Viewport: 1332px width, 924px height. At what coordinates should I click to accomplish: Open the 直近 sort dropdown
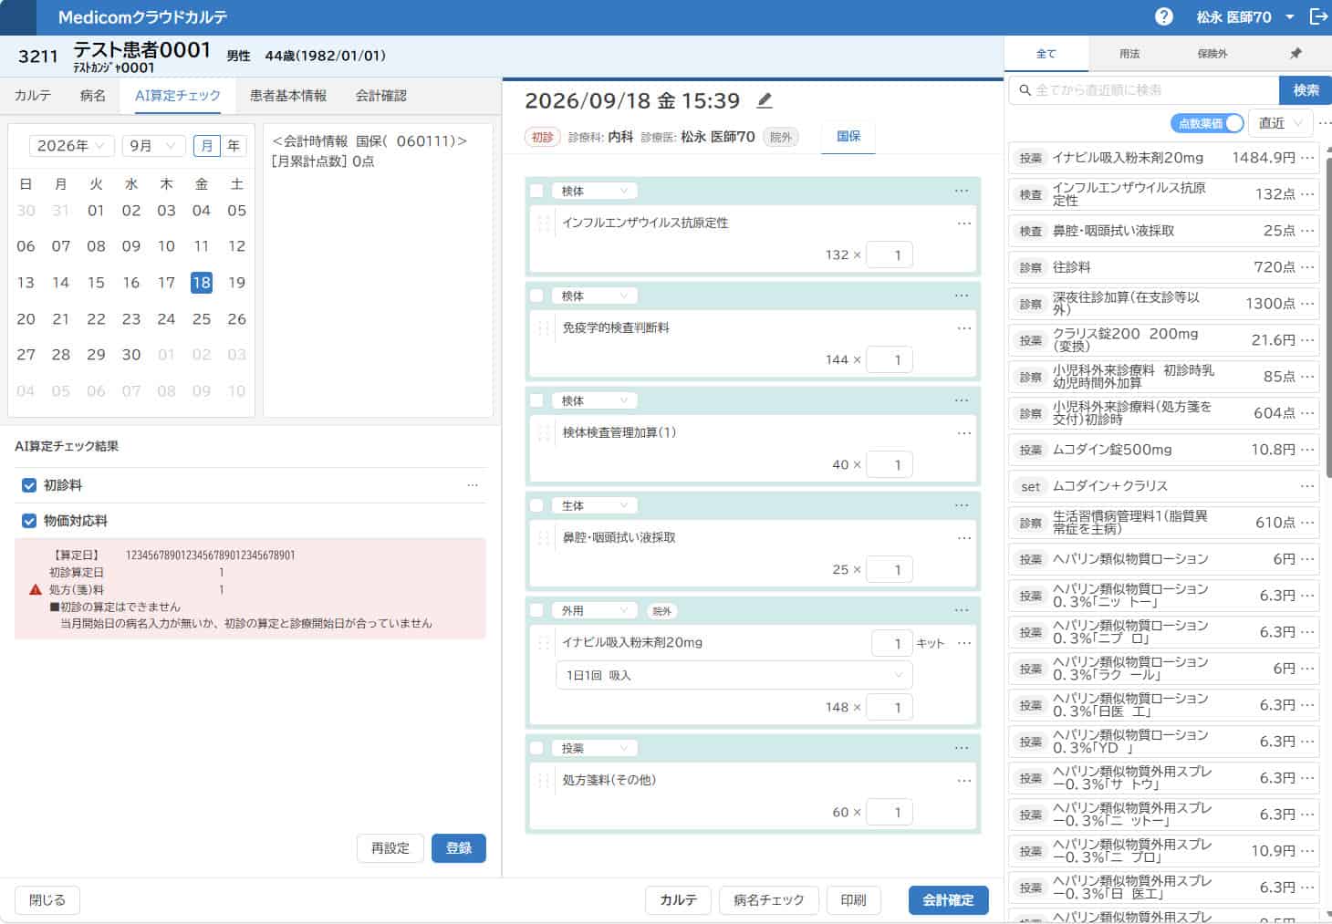pos(1280,123)
